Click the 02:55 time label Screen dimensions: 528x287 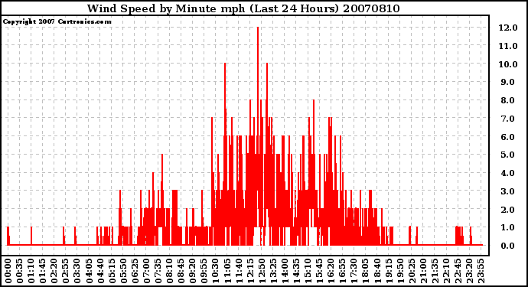click(66, 271)
